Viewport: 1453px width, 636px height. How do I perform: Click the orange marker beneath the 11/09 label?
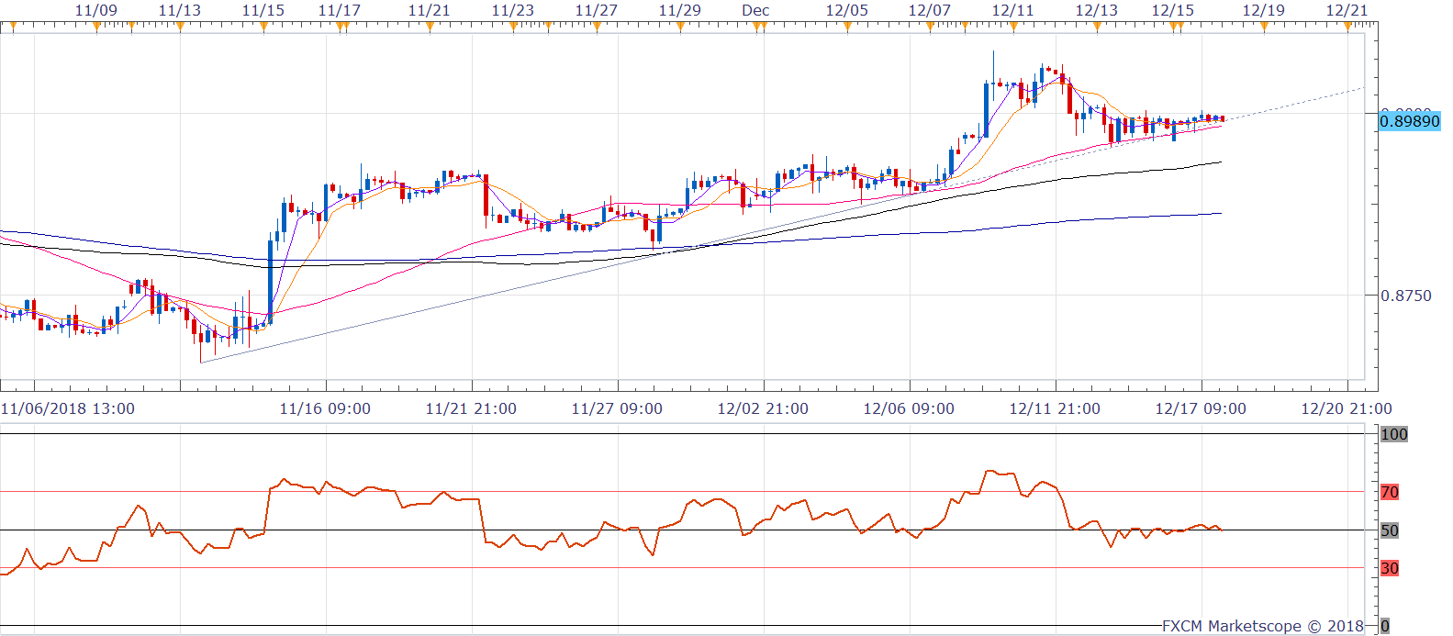point(96,26)
